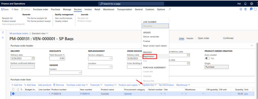Open the Customs tab
The image size is (258, 99).
point(150,9)
